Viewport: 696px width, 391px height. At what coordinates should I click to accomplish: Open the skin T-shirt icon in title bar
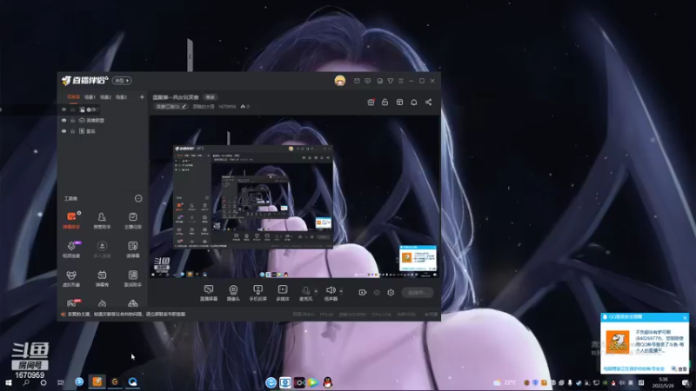tap(390, 81)
